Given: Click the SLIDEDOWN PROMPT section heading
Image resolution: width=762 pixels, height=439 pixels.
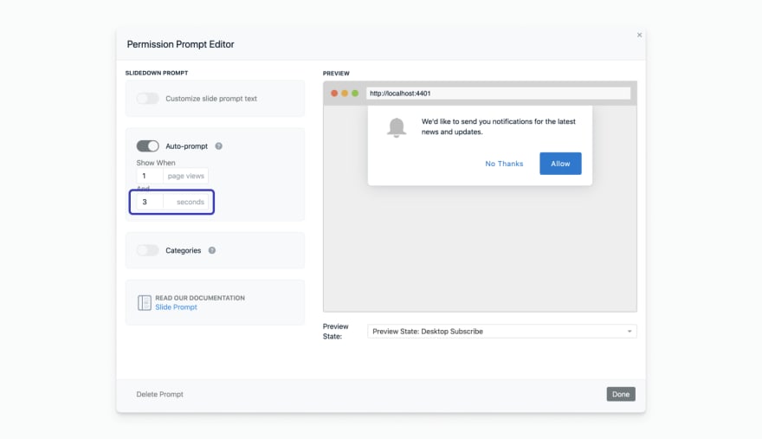Looking at the screenshot, I should (157, 73).
